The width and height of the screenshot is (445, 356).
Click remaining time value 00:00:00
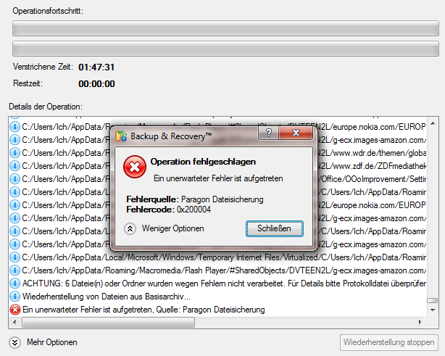pos(96,84)
